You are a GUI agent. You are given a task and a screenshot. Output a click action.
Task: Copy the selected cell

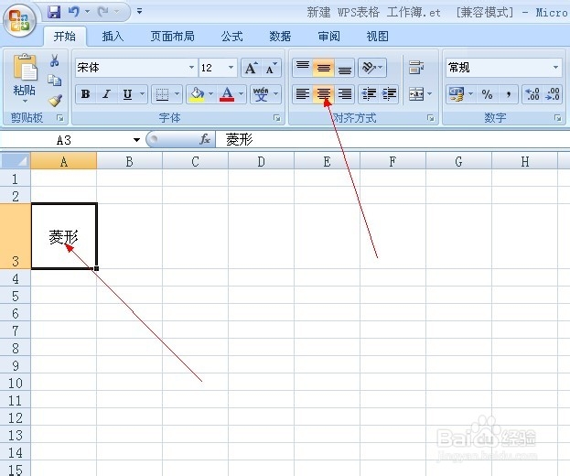[x=55, y=81]
